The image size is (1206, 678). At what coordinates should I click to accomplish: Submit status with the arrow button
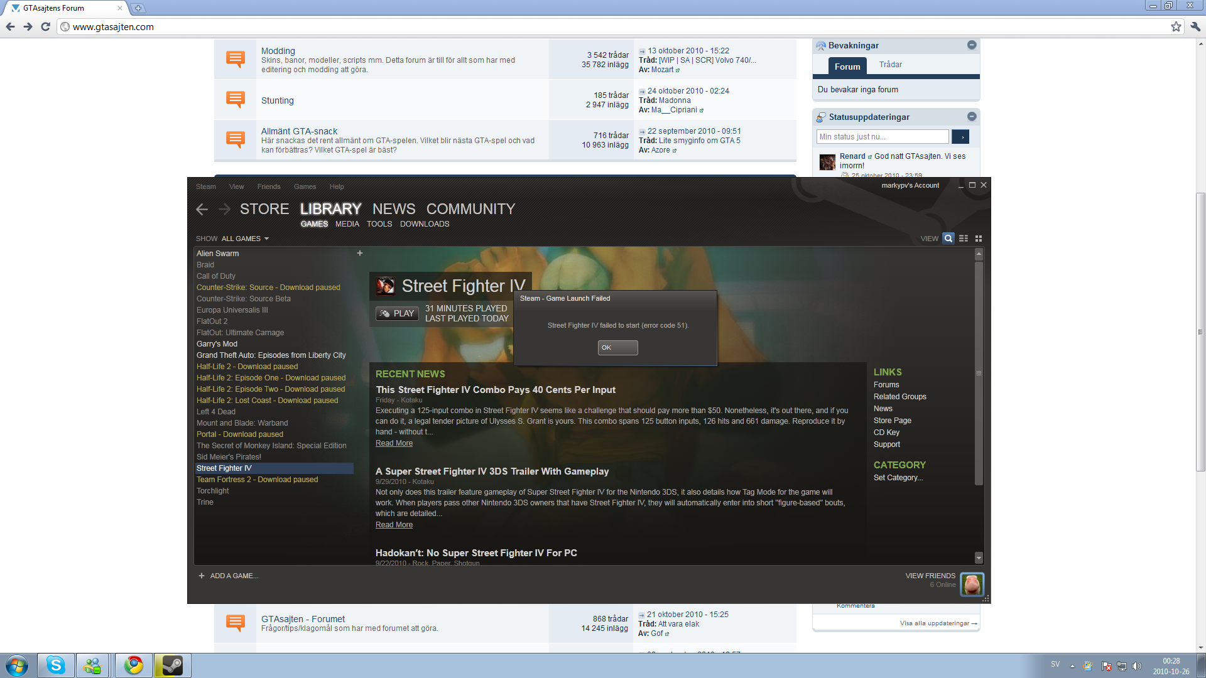[x=960, y=137]
